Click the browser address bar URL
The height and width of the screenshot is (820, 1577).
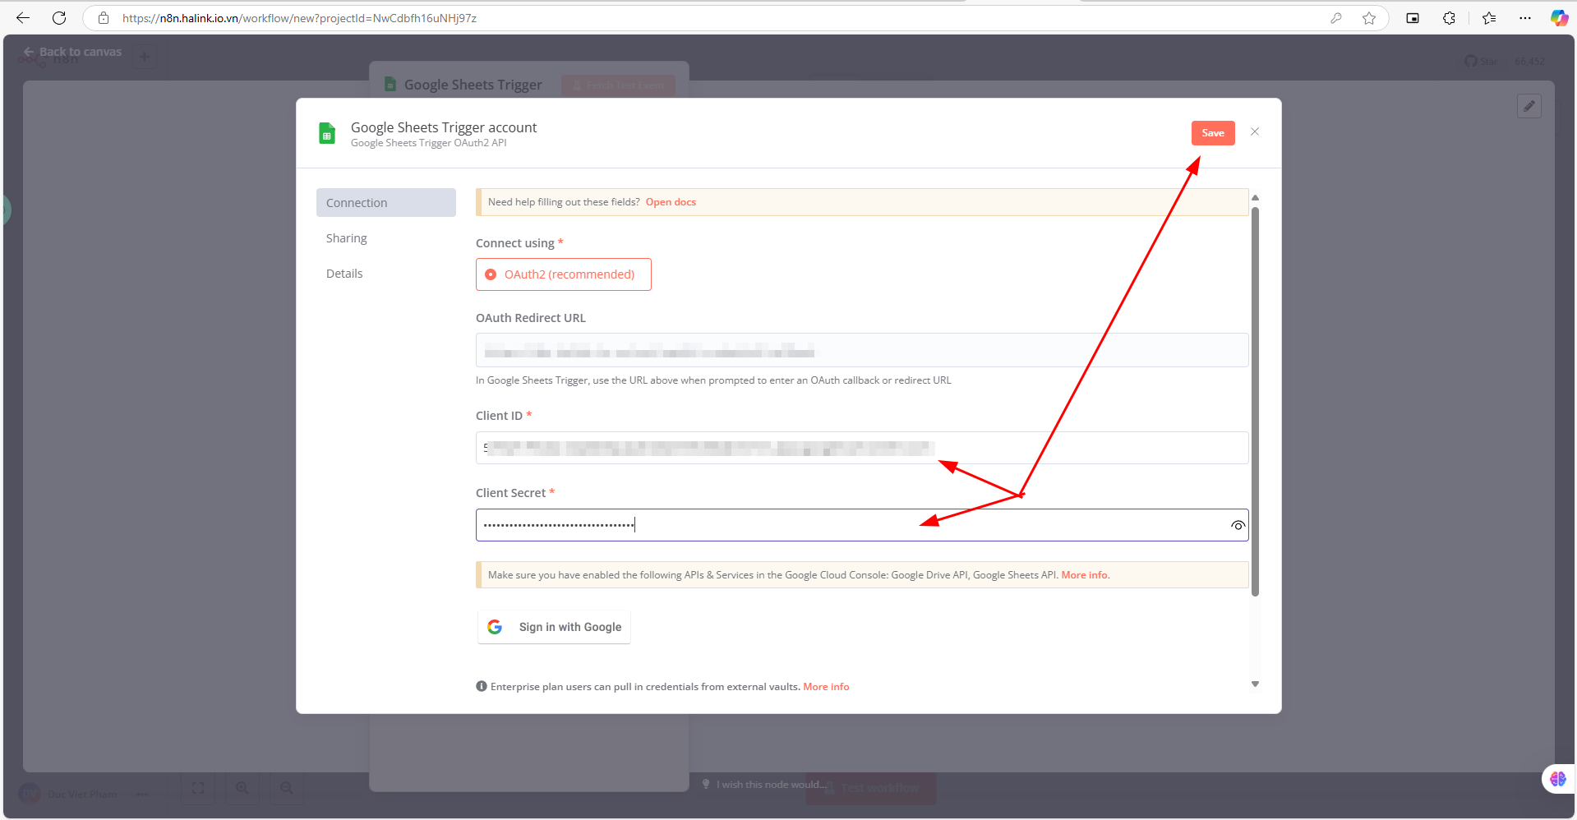[299, 18]
